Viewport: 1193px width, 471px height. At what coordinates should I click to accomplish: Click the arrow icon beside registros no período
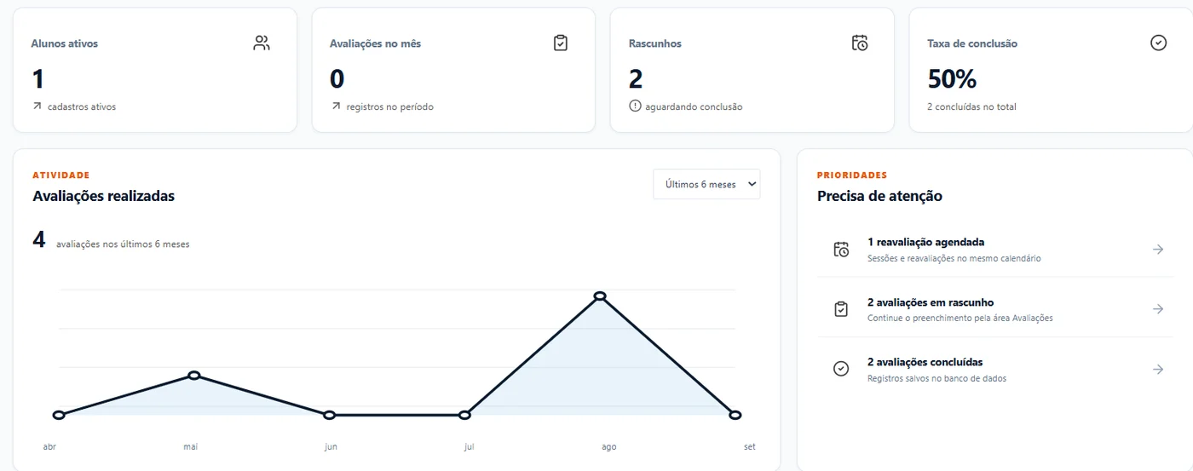coord(336,106)
